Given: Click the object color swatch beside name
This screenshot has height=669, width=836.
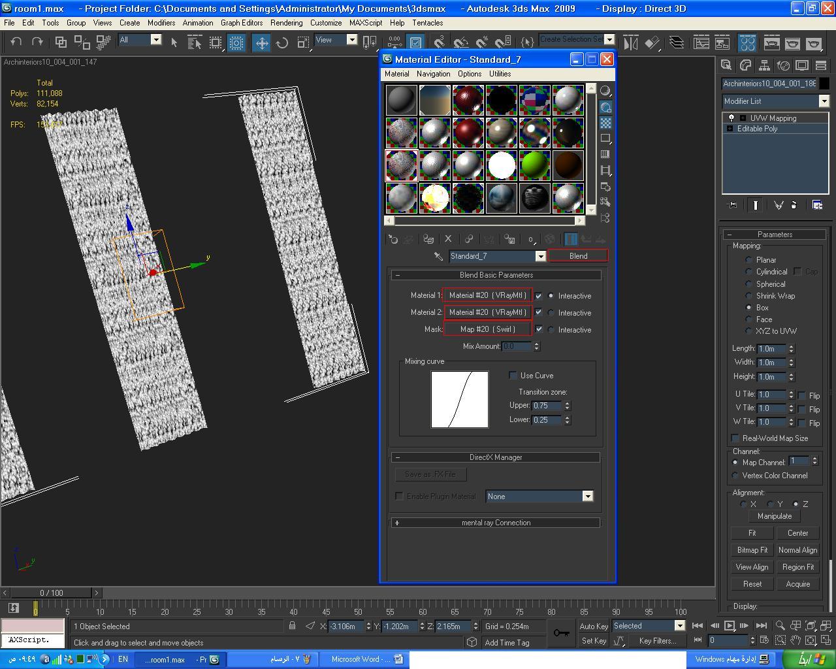Looking at the screenshot, I should [x=824, y=84].
